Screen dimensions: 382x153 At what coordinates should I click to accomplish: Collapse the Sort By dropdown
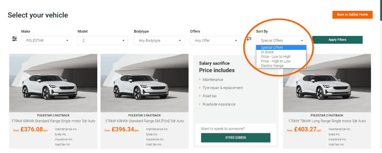(x=281, y=41)
